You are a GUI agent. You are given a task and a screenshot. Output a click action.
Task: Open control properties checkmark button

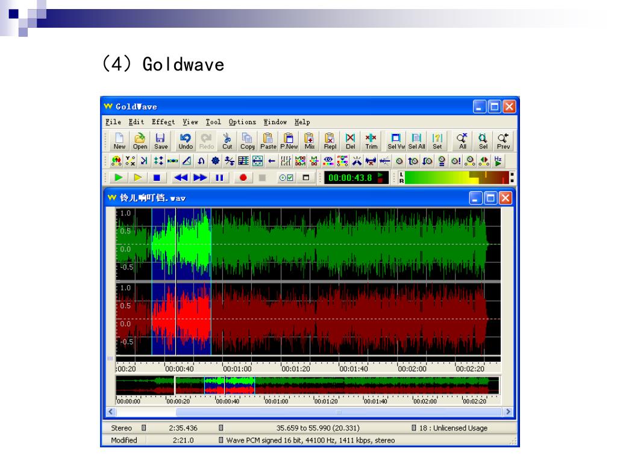286,178
